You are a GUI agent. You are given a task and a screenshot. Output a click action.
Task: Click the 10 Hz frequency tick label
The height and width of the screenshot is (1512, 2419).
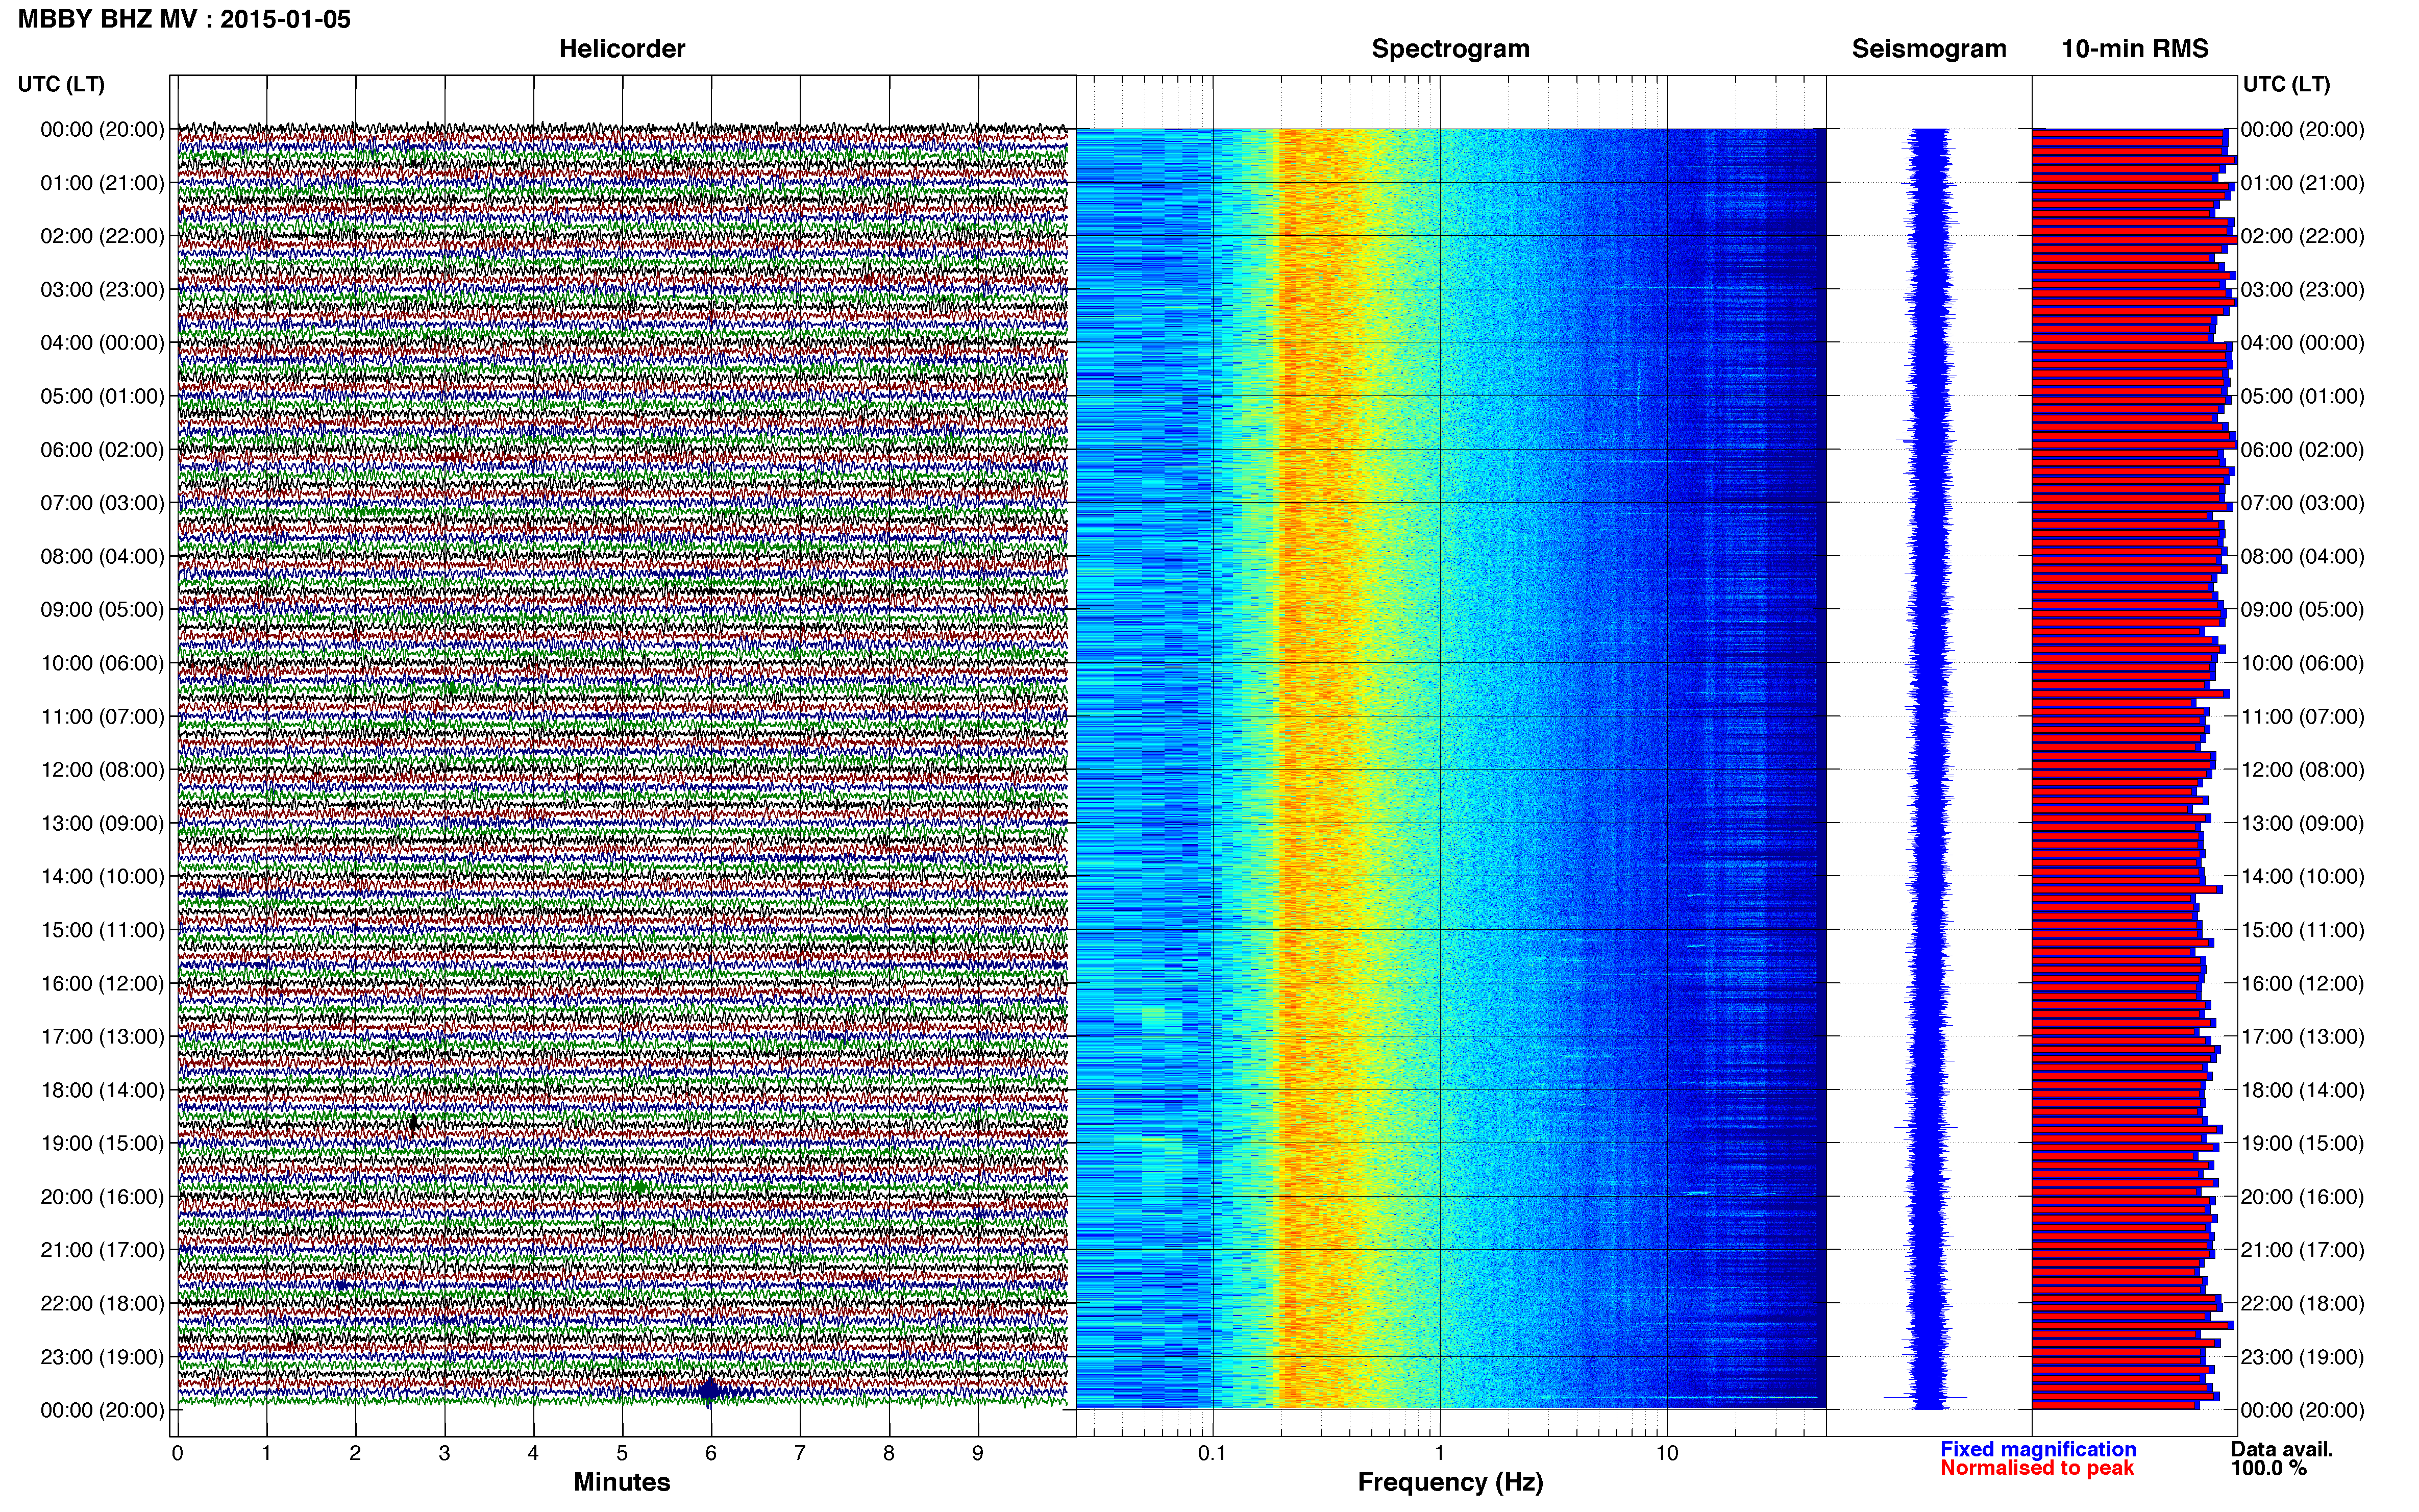(1667, 1453)
